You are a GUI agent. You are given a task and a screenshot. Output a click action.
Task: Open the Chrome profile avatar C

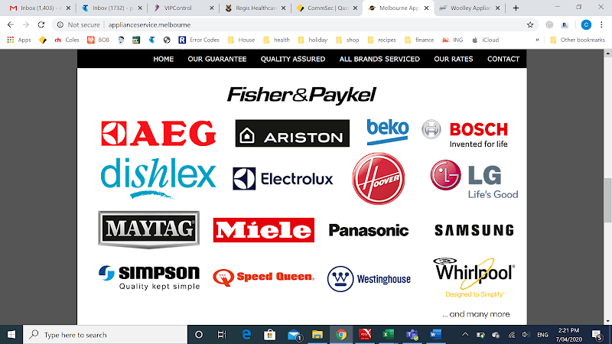click(586, 24)
